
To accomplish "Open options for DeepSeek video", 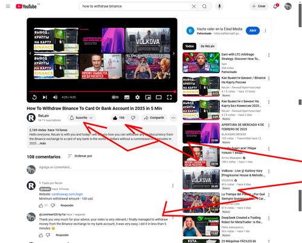I will click(269, 218).
